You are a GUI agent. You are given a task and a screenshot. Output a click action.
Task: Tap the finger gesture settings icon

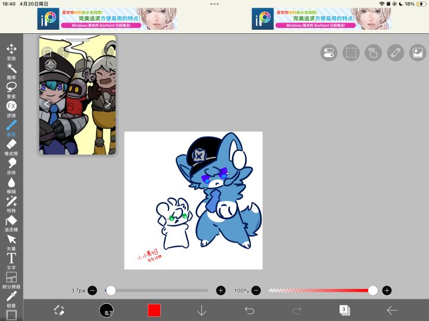pyautogui.click(x=373, y=53)
